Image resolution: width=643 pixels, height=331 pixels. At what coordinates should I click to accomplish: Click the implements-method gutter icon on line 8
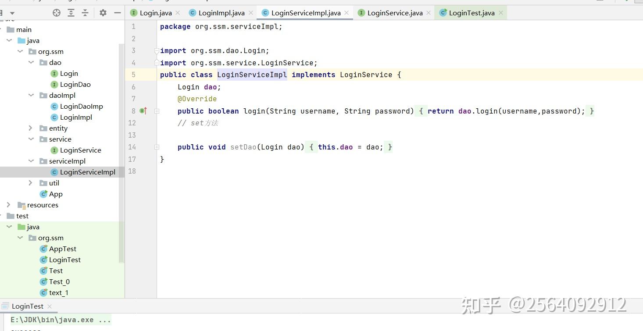[x=143, y=111]
